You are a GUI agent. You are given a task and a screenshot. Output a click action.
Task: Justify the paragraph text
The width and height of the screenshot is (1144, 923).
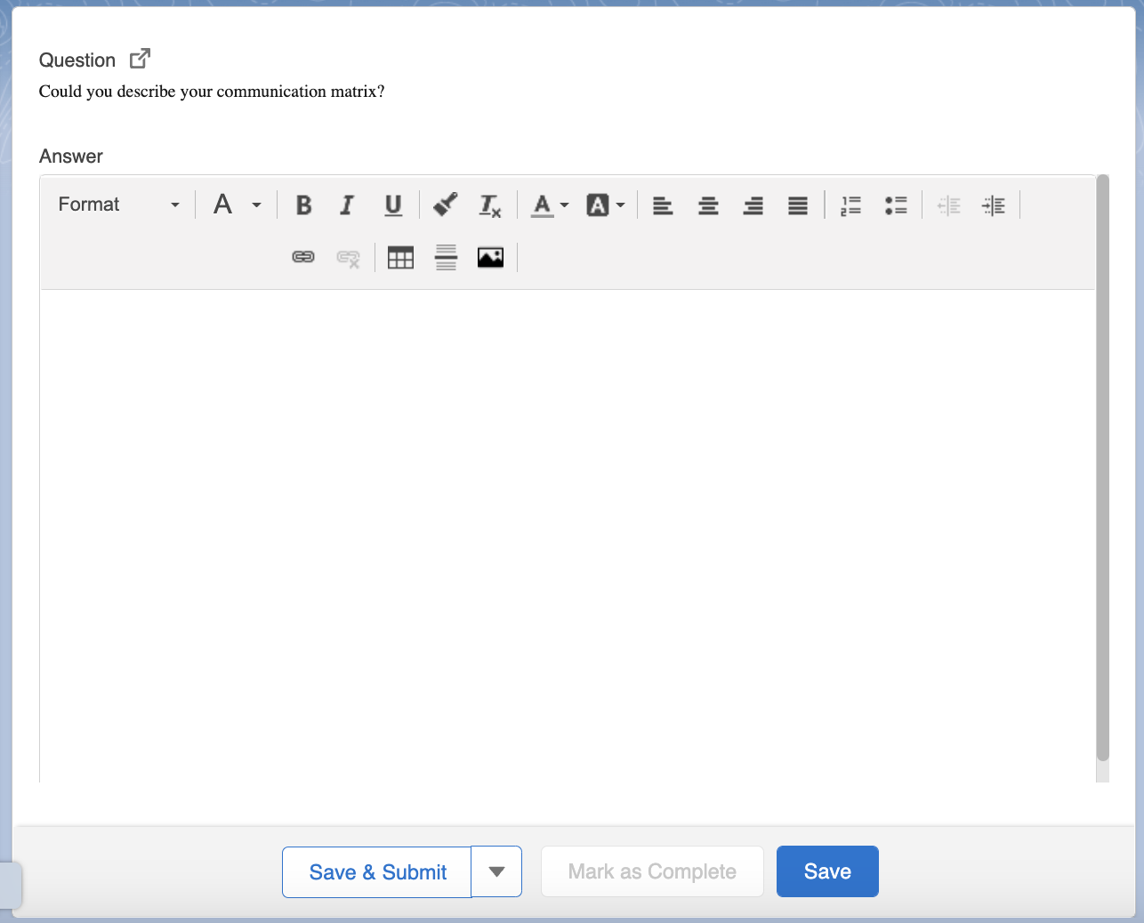pos(798,205)
